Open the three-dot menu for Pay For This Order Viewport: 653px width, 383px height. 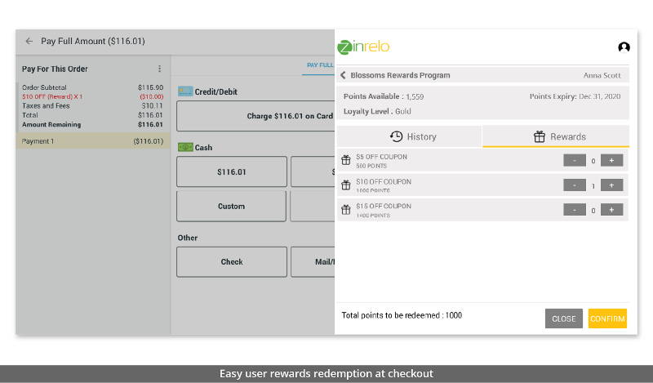159,69
